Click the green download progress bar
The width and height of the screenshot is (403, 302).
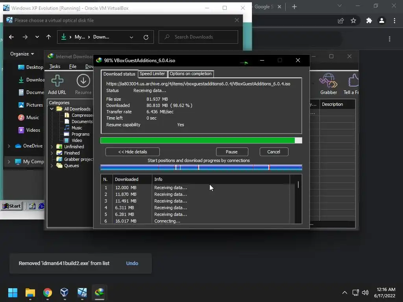[x=201, y=140]
